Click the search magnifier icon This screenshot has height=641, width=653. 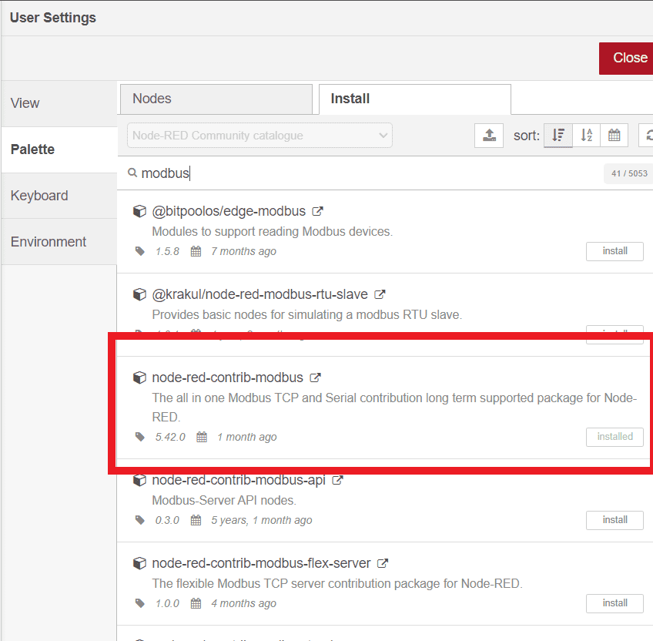[132, 173]
